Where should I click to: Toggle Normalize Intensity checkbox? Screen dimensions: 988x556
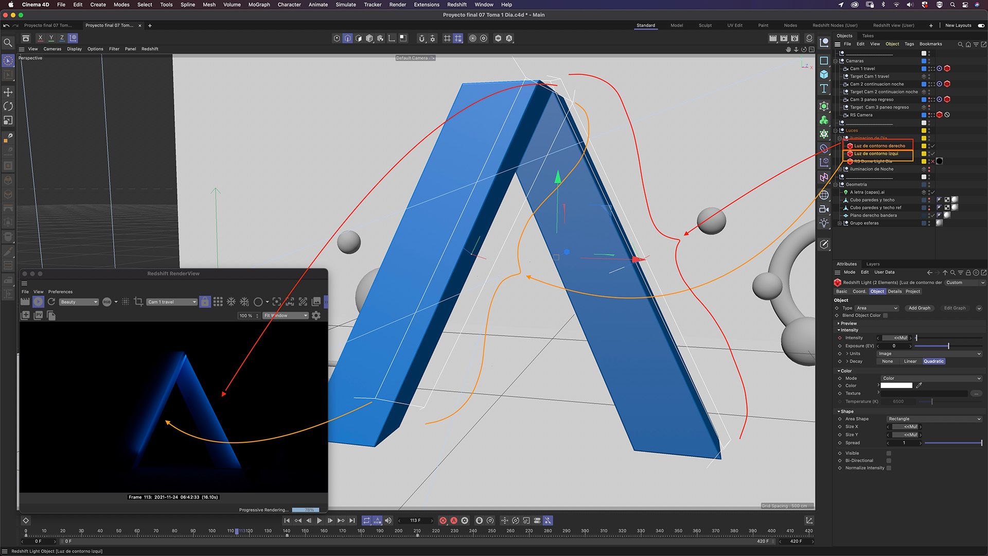pyautogui.click(x=889, y=468)
